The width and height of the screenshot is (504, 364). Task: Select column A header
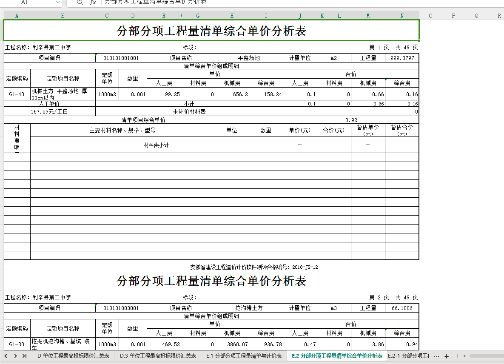(x=17, y=16)
